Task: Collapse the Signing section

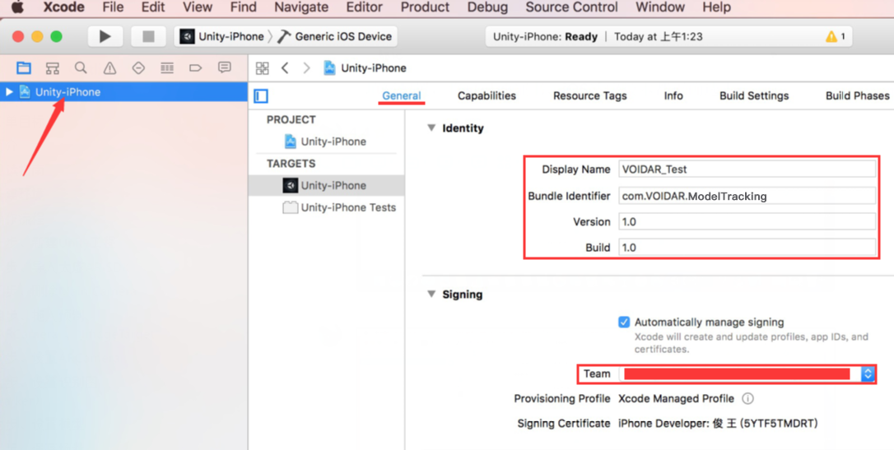Action: 431,295
